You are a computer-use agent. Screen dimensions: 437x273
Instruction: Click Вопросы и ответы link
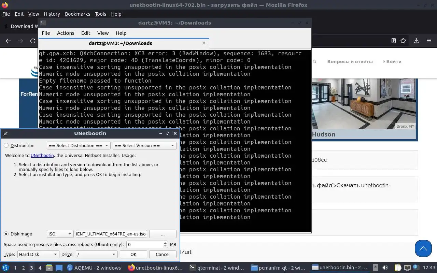[350, 62]
